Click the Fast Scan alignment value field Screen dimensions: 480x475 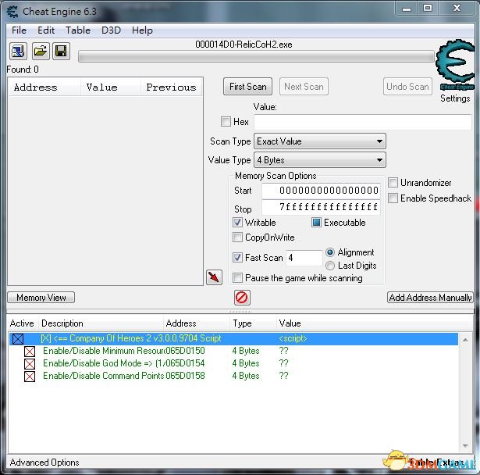(304, 258)
